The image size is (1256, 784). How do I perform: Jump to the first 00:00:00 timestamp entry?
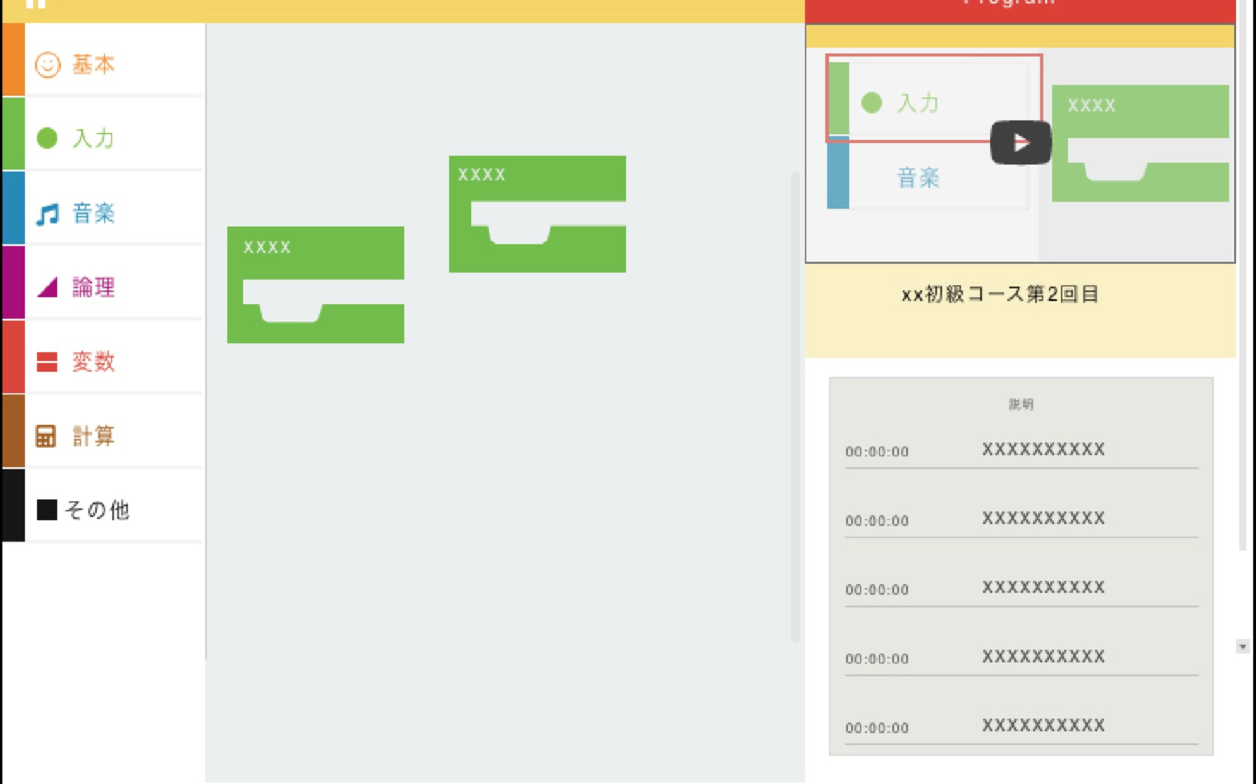point(877,452)
